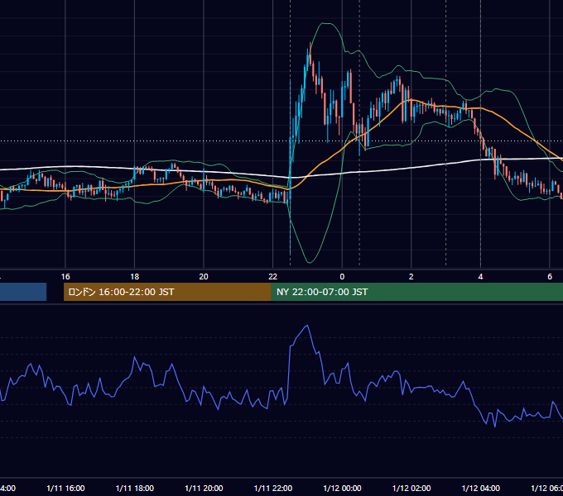Click the '1/11 22:00' bottom axis label

[273, 488]
